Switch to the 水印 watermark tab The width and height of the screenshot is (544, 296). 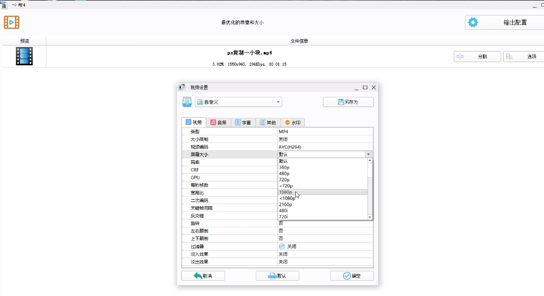pos(293,122)
